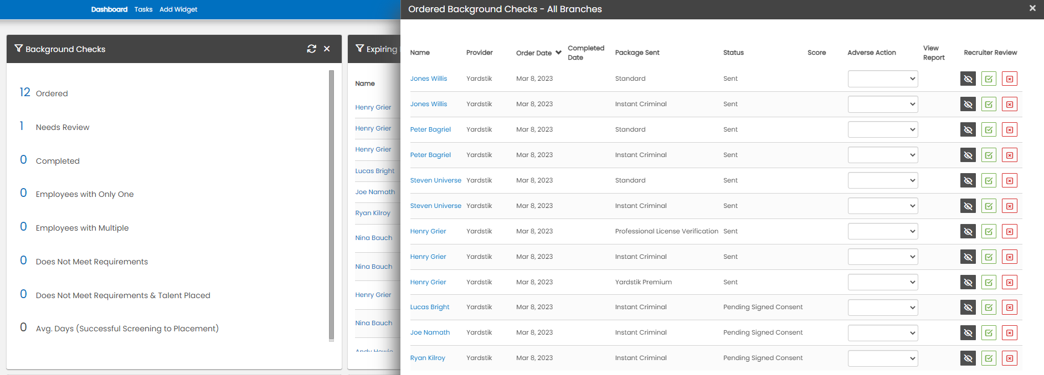Click the Status column header
1044x375 pixels.
click(x=733, y=53)
